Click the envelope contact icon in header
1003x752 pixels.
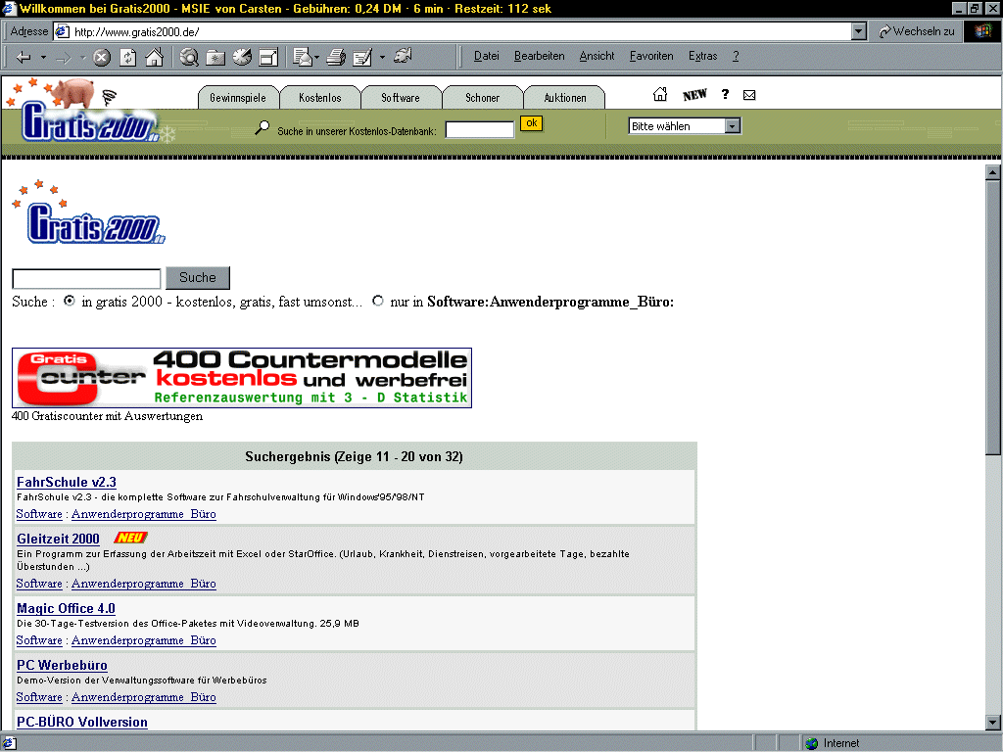point(749,95)
